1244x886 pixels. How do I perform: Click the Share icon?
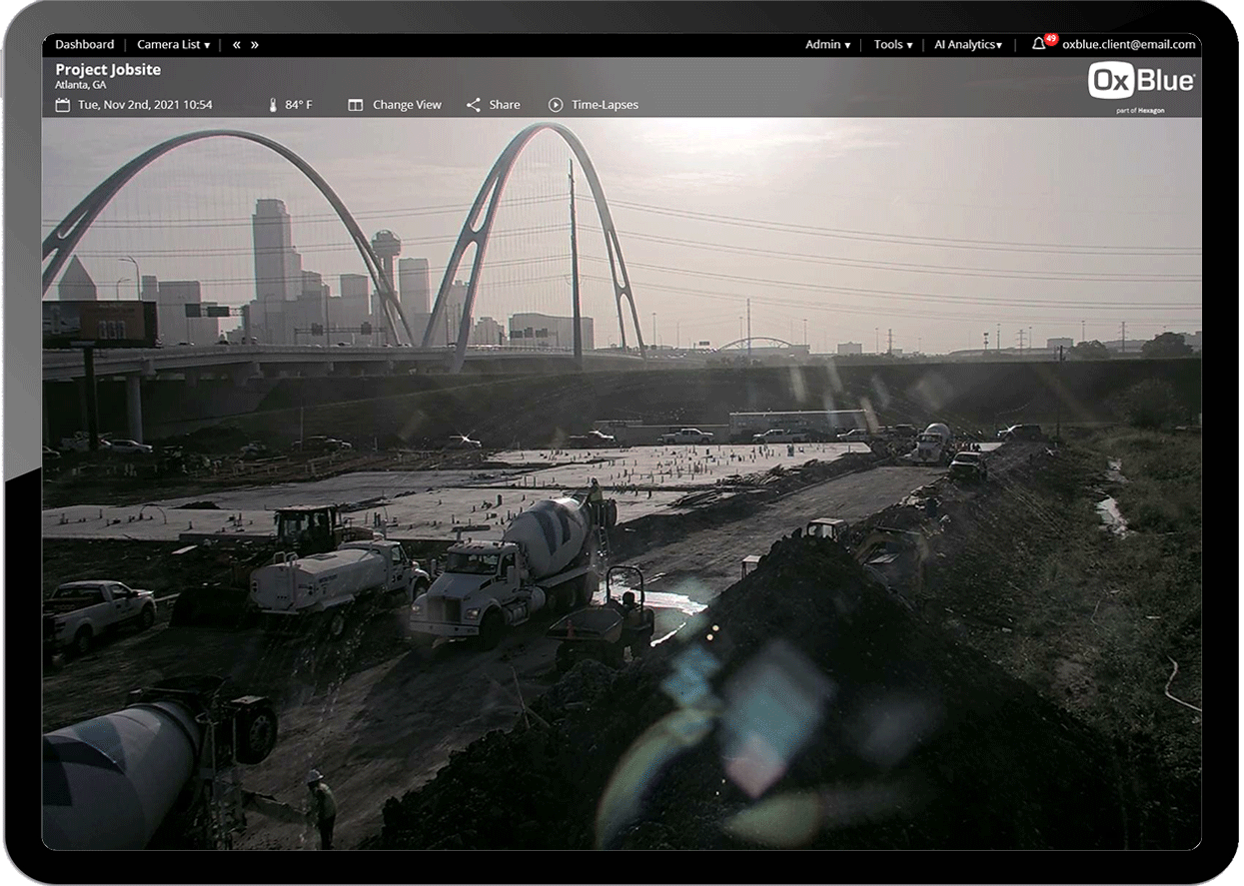[474, 103]
